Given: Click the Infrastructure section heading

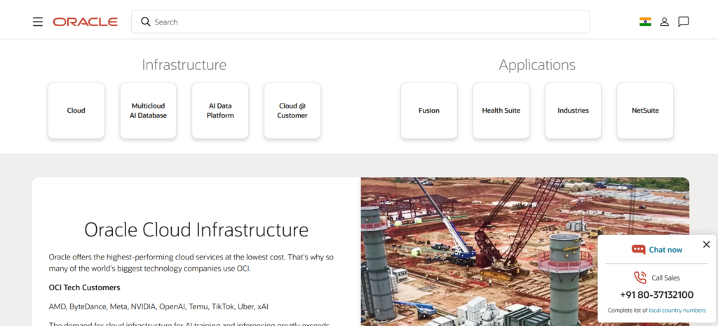Looking at the screenshot, I should pos(184,65).
